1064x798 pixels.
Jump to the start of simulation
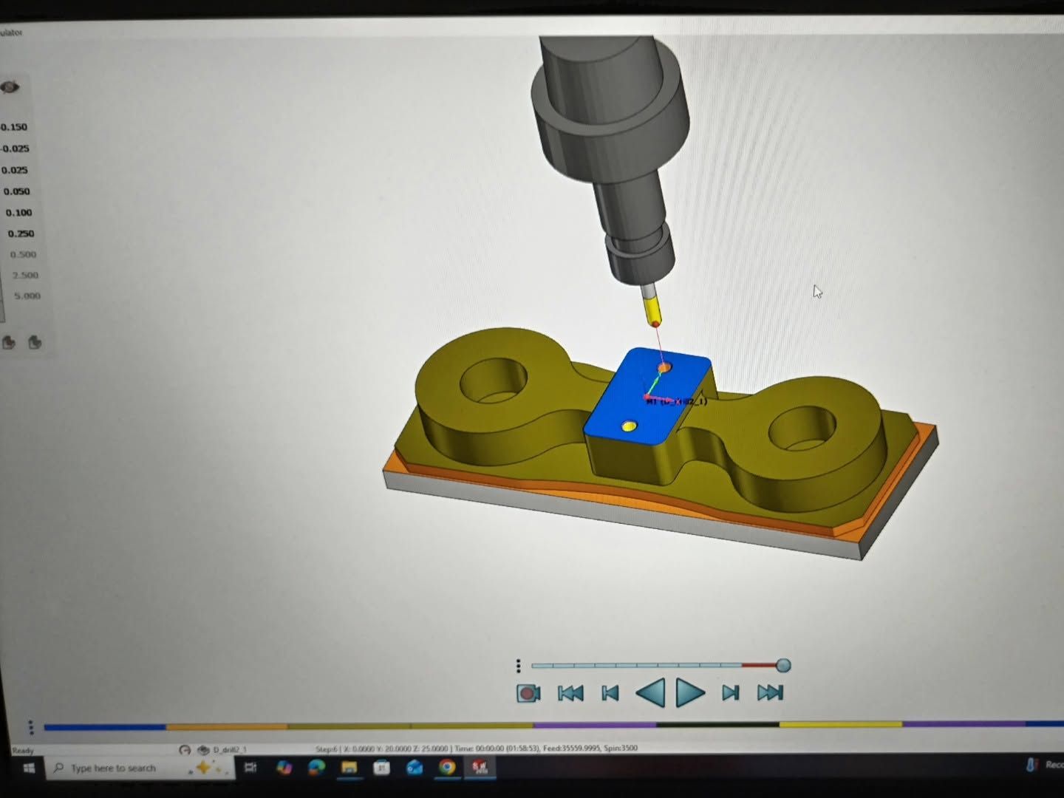tap(570, 693)
